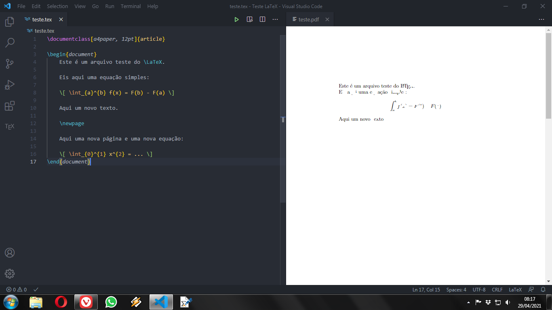552x310 pixels.
Task: Open WhatsApp from the taskbar
Action: (x=111, y=302)
